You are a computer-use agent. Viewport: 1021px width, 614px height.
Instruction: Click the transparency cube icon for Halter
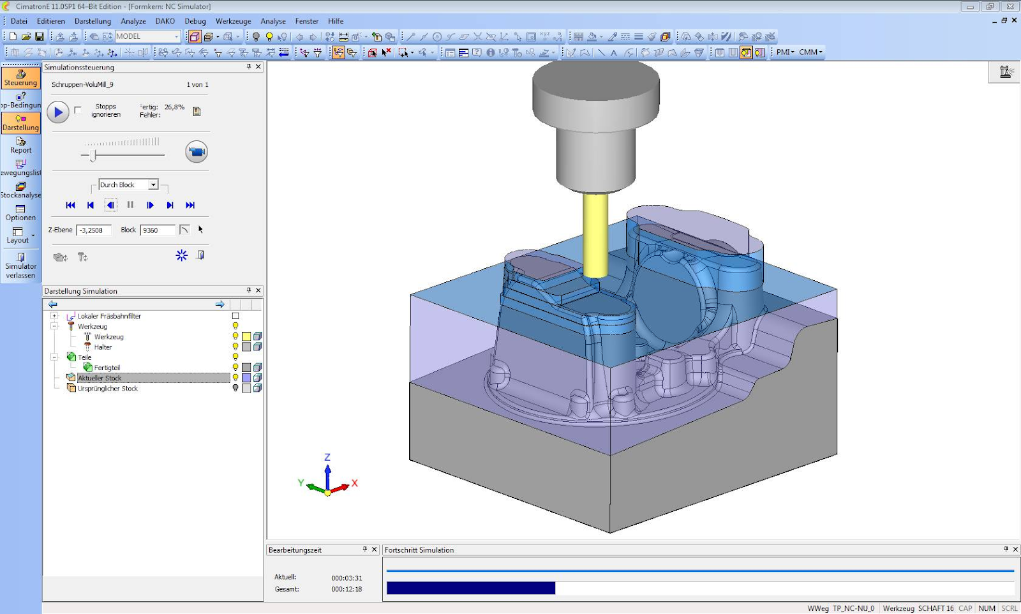click(257, 347)
